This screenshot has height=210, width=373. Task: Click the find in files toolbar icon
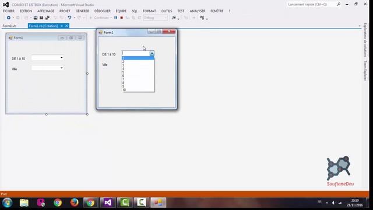pos(174,17)
